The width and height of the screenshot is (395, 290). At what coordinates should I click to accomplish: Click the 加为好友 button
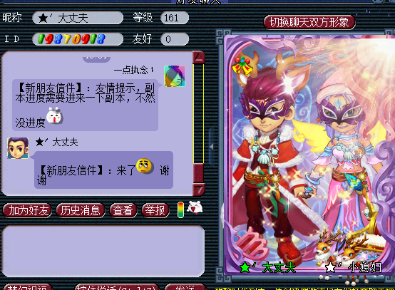(27, 210)
